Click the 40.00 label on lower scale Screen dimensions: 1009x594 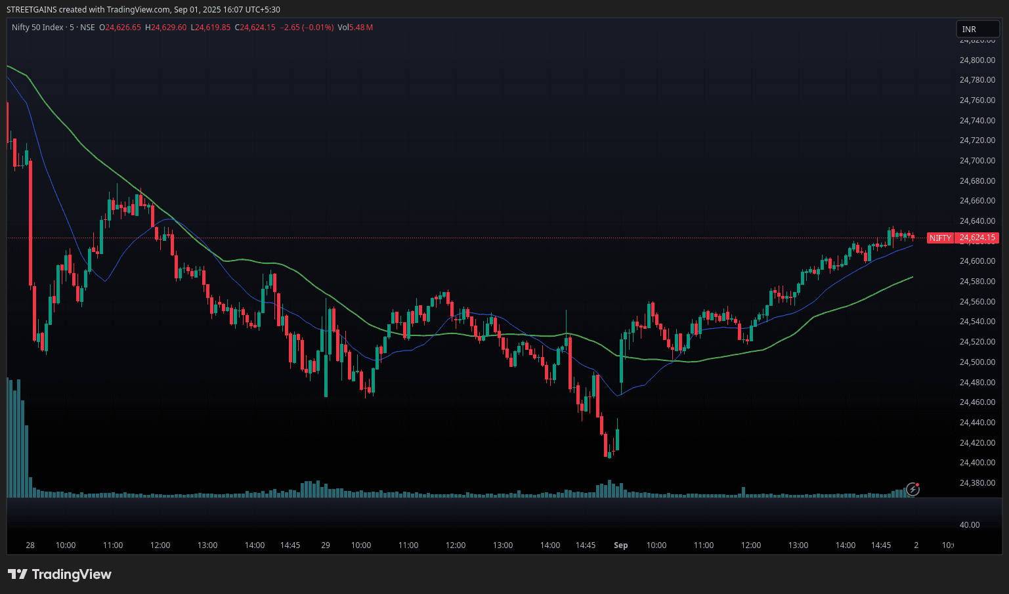pos(969,525)
